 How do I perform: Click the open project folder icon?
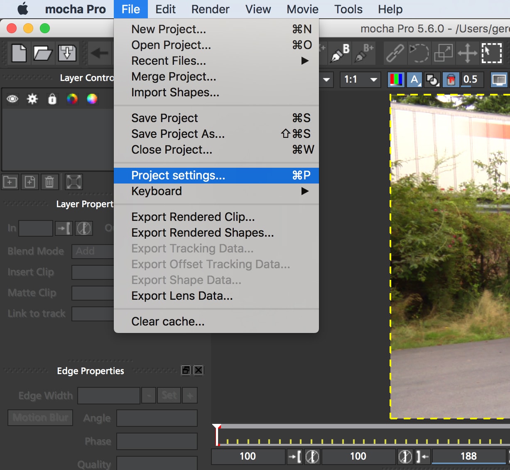[x=42, y=53]
